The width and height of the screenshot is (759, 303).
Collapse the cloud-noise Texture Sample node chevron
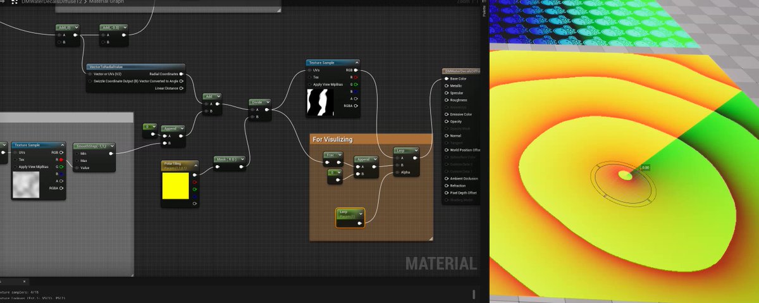[62, 145]
